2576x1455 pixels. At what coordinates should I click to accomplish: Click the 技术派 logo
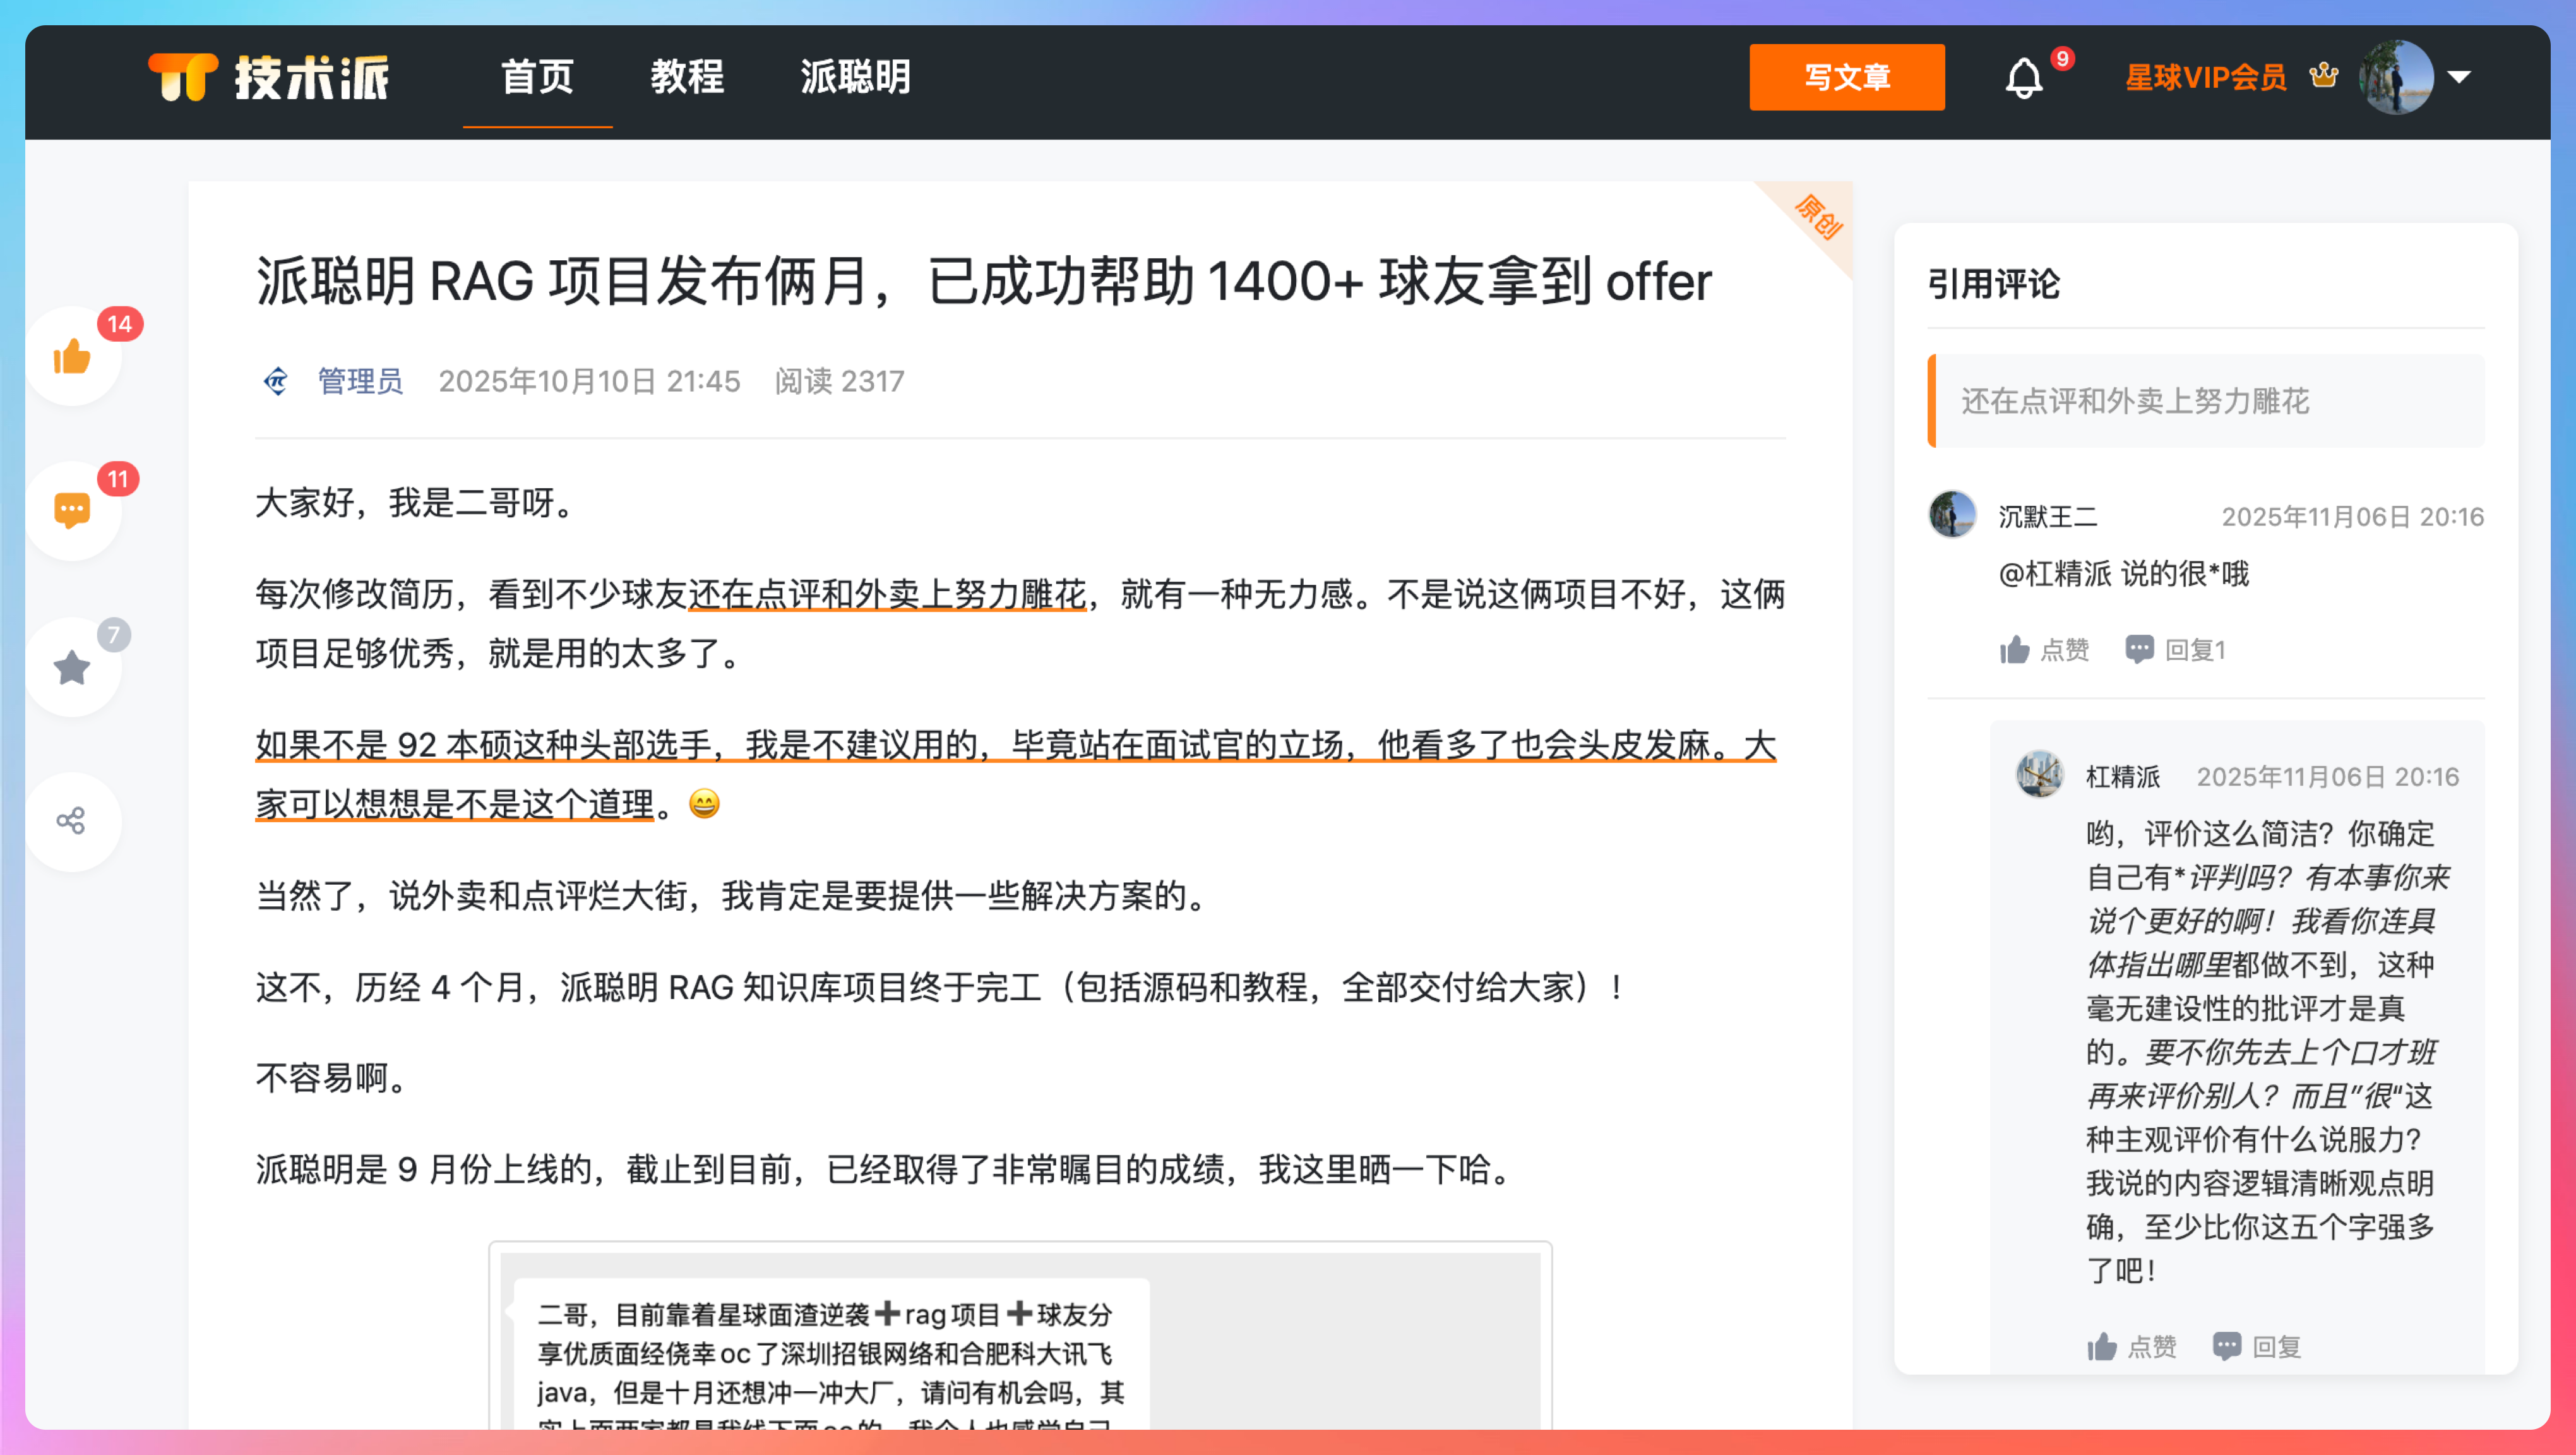(268, 78)
